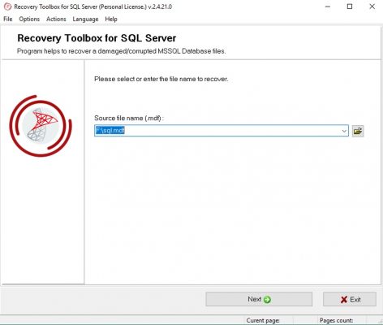Expand the source file name dropdown arrow
Screen dimensions: 383x325
pos(344,131)
